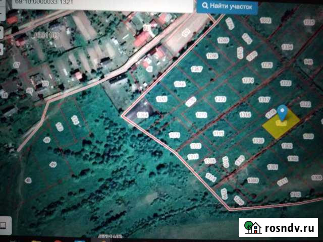Select parcel labeled 1316
This screenshot has height=242, width=323.
click(245, 115)
